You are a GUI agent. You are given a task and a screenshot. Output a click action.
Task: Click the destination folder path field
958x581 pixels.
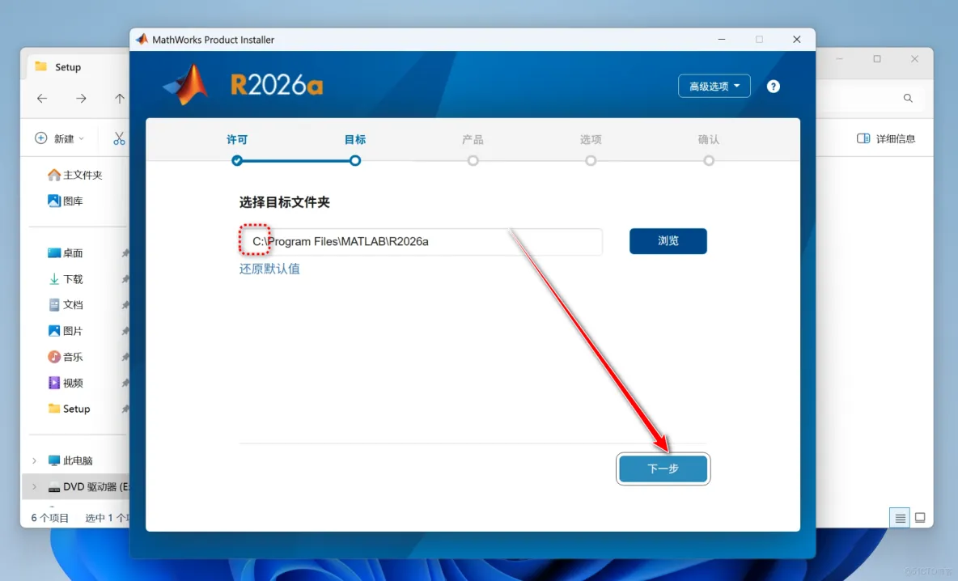pos(421,241)
